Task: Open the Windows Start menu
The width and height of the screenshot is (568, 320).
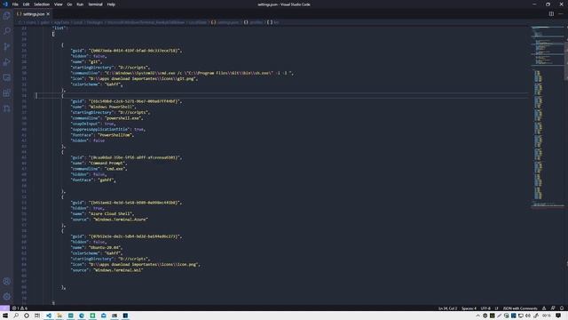Action: pyautogui.click(x=5, y=316)
